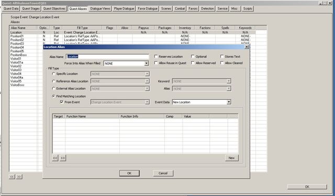This screenshot has height=196, width=335.
Task: Click New condition button
Action: coord(231,158)
